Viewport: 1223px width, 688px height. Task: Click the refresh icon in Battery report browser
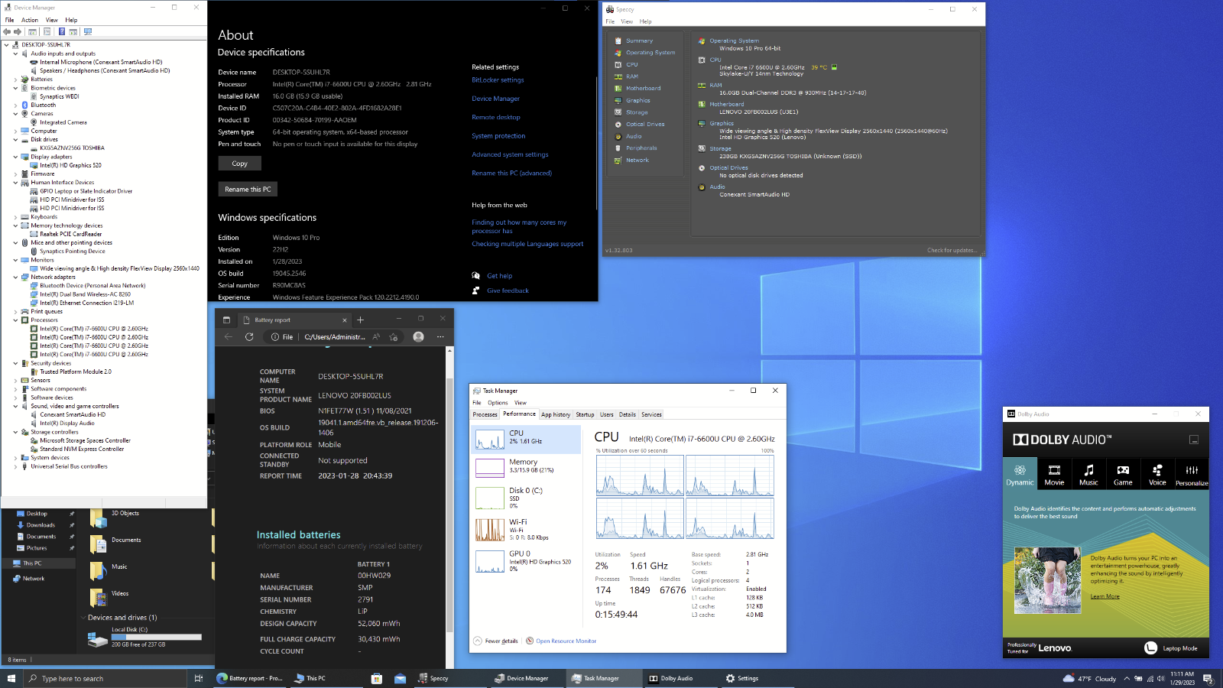tap(249, 336)
